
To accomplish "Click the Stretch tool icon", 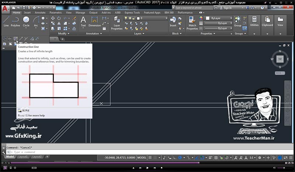I will point(53,29).
